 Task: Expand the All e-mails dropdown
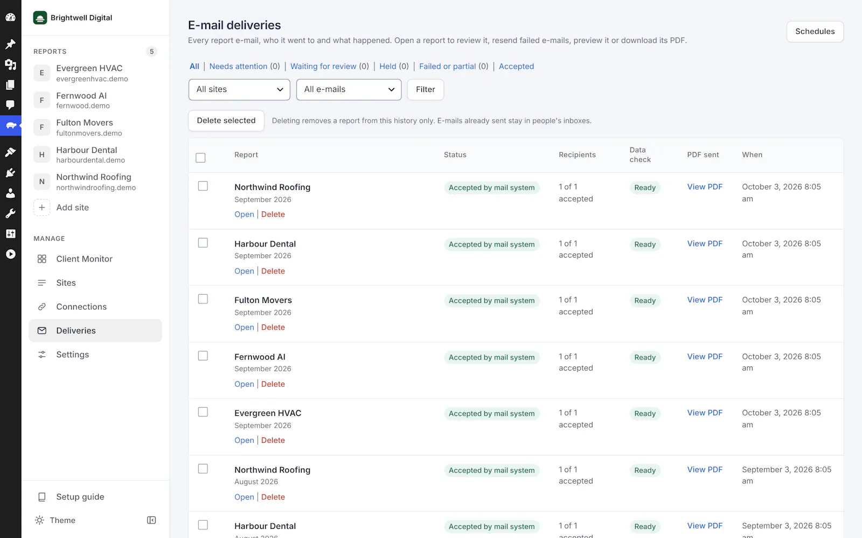coord(349,89)
